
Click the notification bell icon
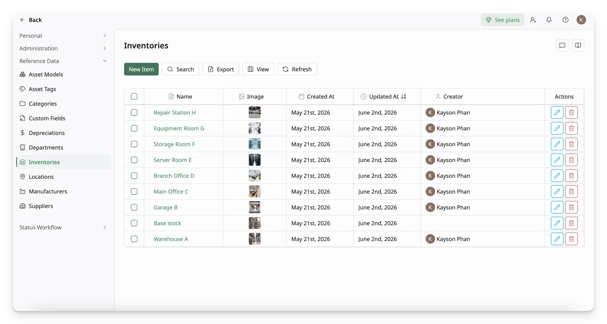pos(549,20)
